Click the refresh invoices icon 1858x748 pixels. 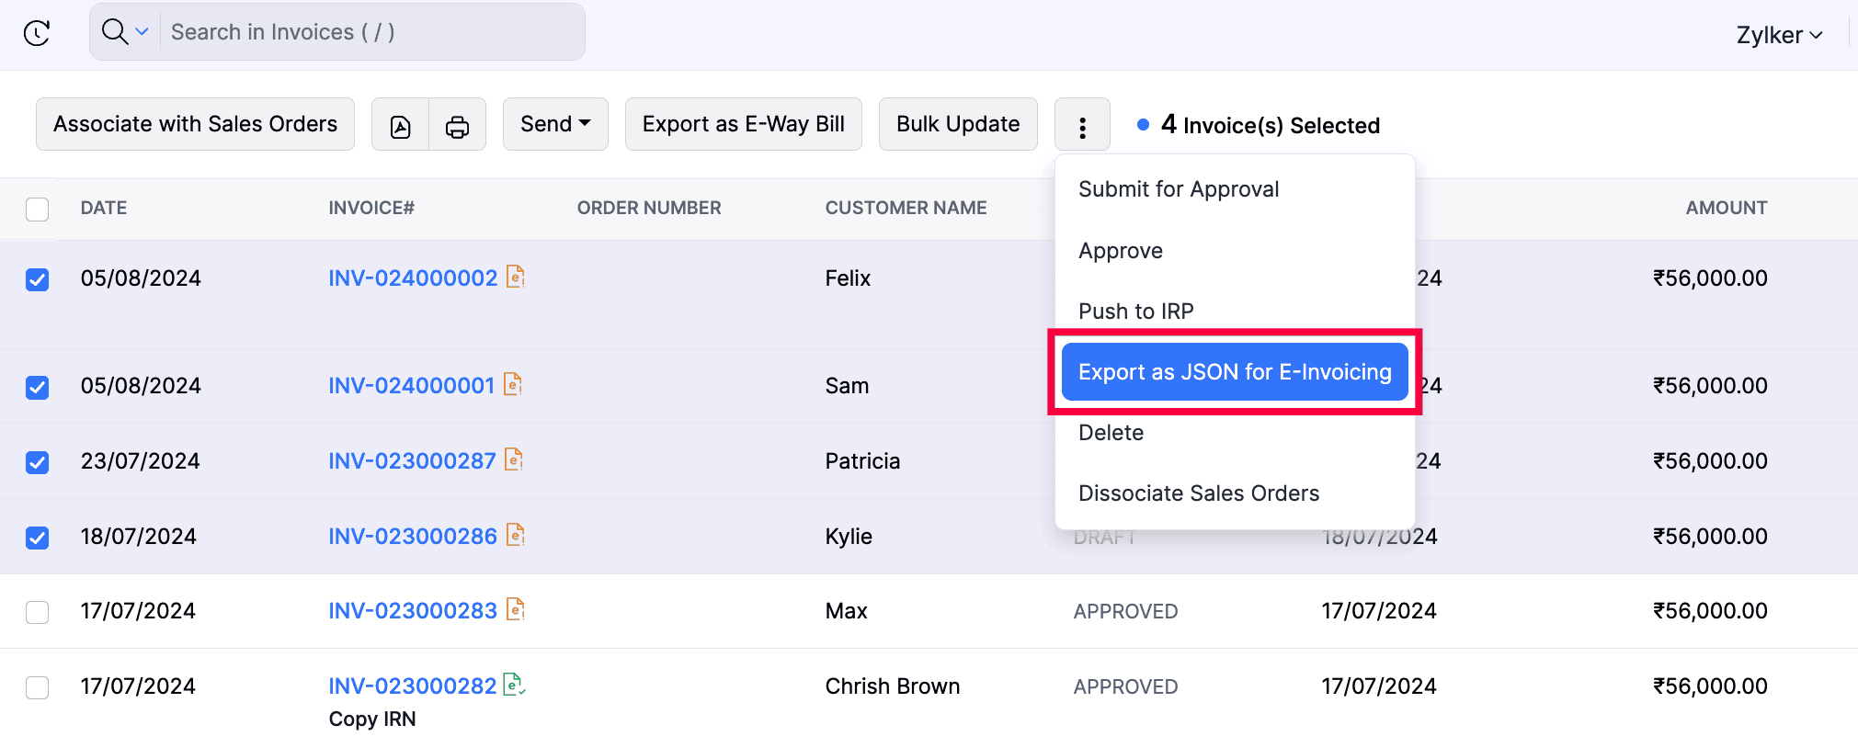click(x=37, y=31)
